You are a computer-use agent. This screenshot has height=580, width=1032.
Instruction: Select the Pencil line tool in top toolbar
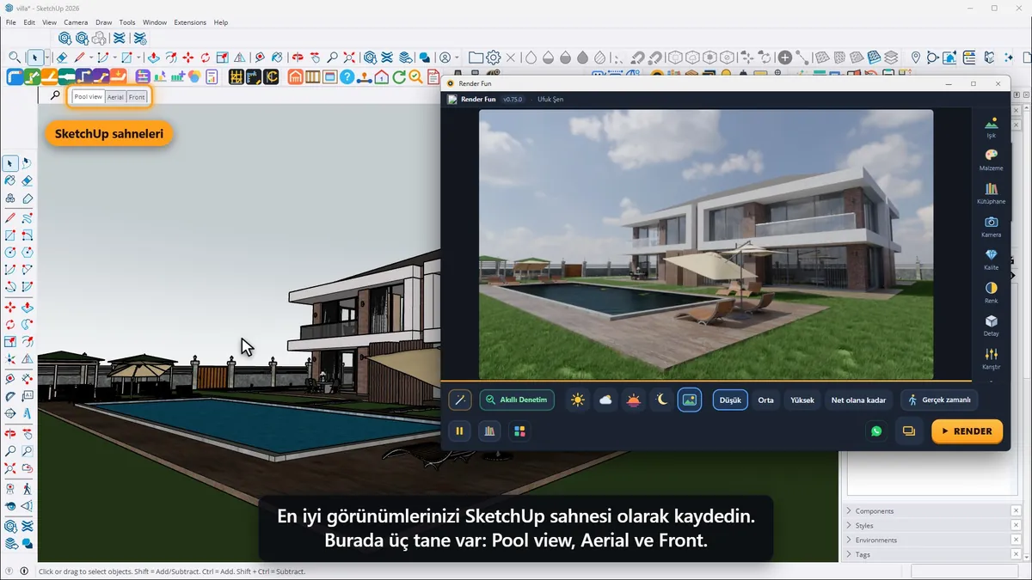coord(80,58)
